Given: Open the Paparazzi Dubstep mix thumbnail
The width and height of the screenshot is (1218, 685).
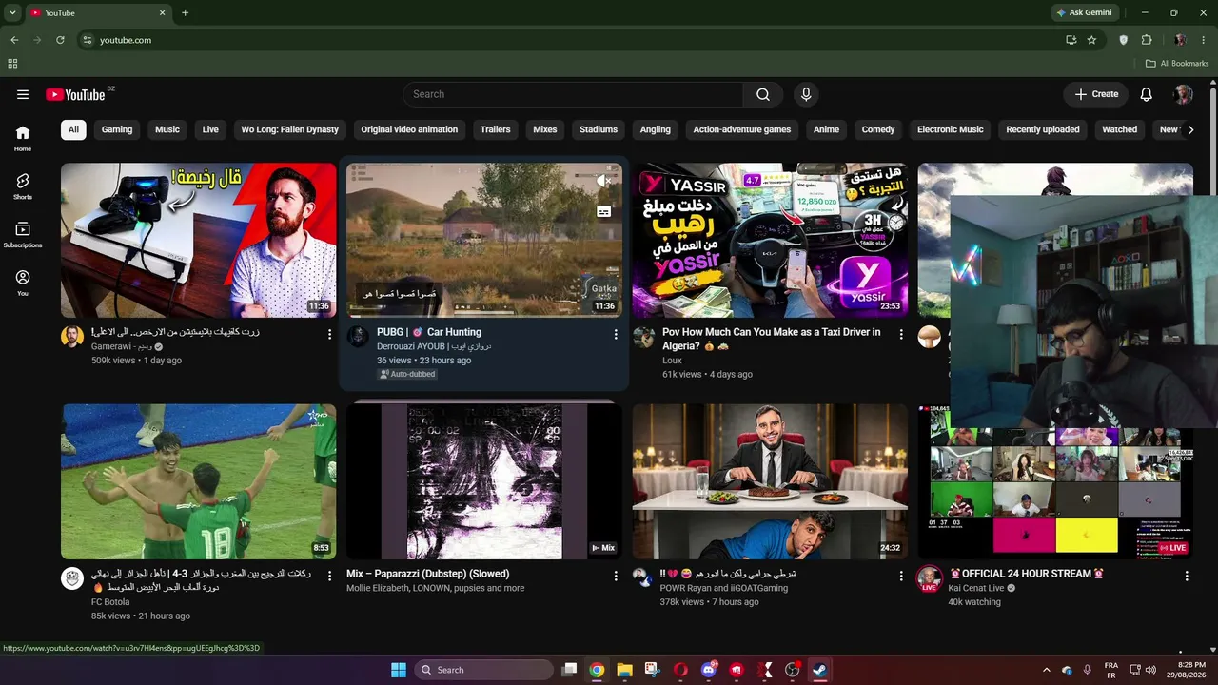Looking at the screenshot, I should [484, 481].
